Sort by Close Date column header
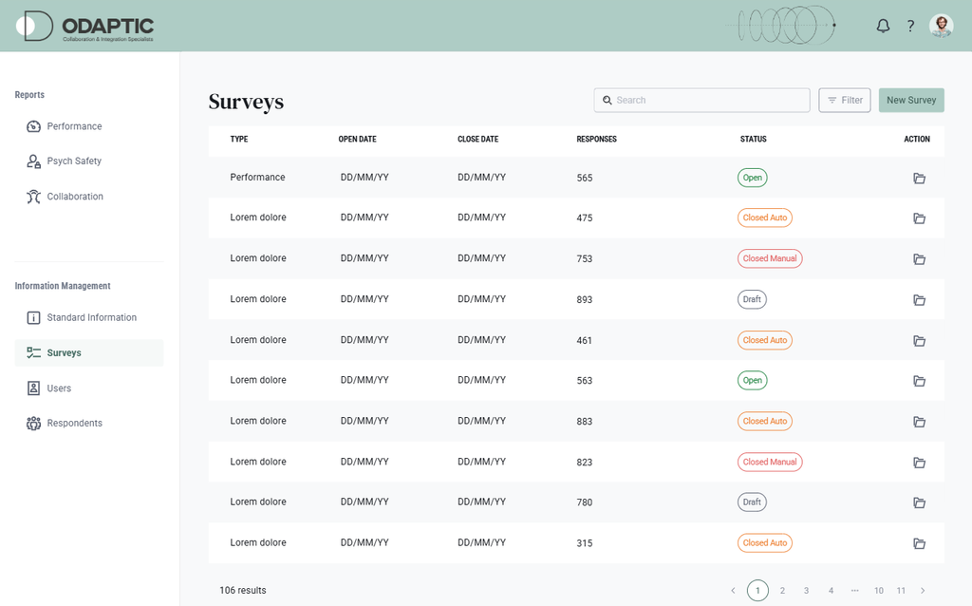Screen dimensions: 972x606 (478, 139)
